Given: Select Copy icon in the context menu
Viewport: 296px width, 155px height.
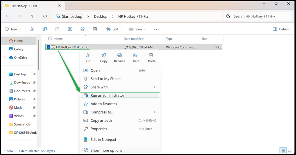Looking at the screenshot, I should click(x=104, y=57).
